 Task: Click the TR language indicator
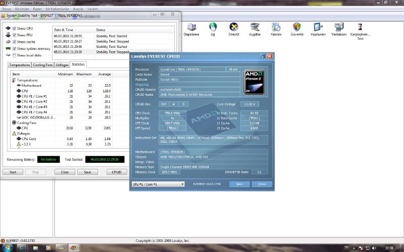tap(346, 247)
